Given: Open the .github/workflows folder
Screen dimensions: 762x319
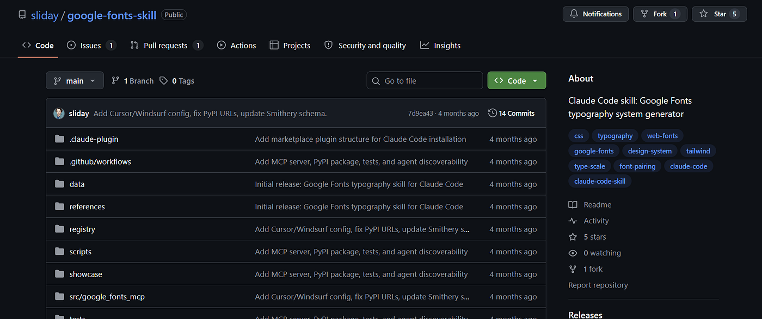Looking at the screenshot, I should coord(100,161).
